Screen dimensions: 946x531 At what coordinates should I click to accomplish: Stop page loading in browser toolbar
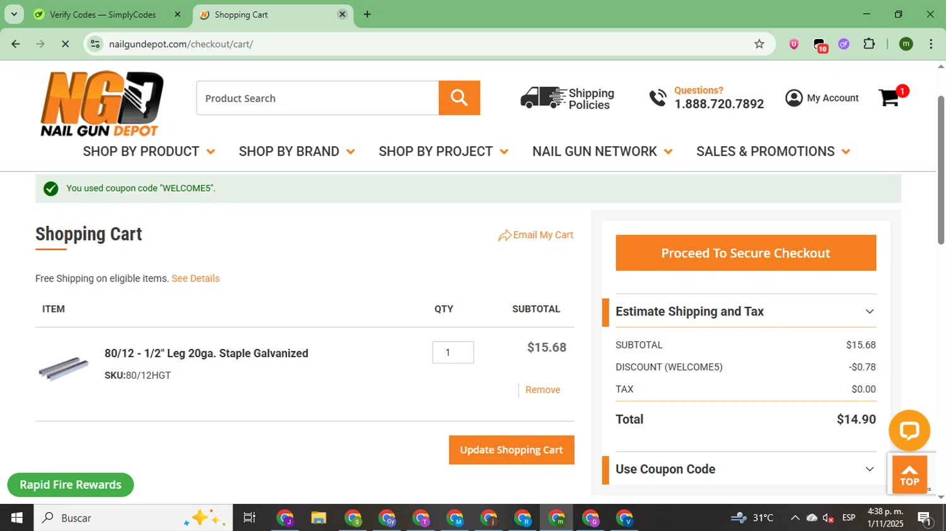(65, 44)
